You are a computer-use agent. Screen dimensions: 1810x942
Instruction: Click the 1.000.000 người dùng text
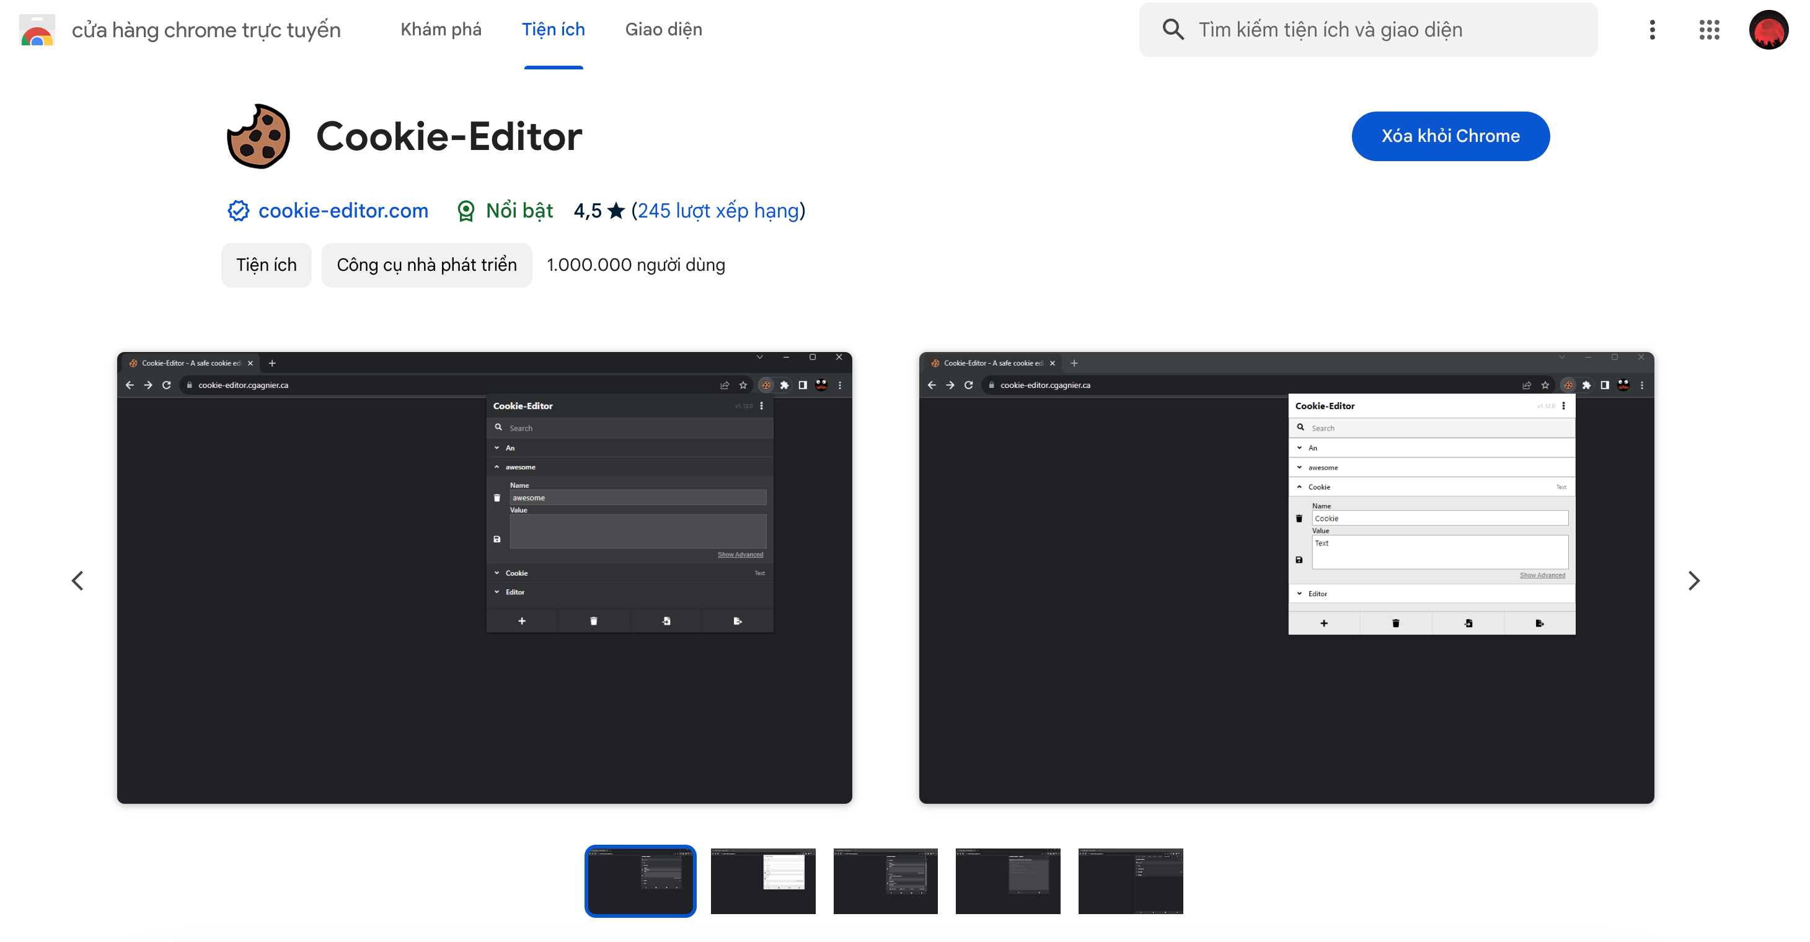635,265
